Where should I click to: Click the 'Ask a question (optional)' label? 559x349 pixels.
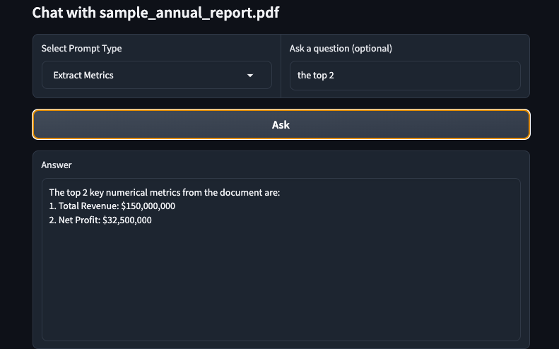point(341,49)
